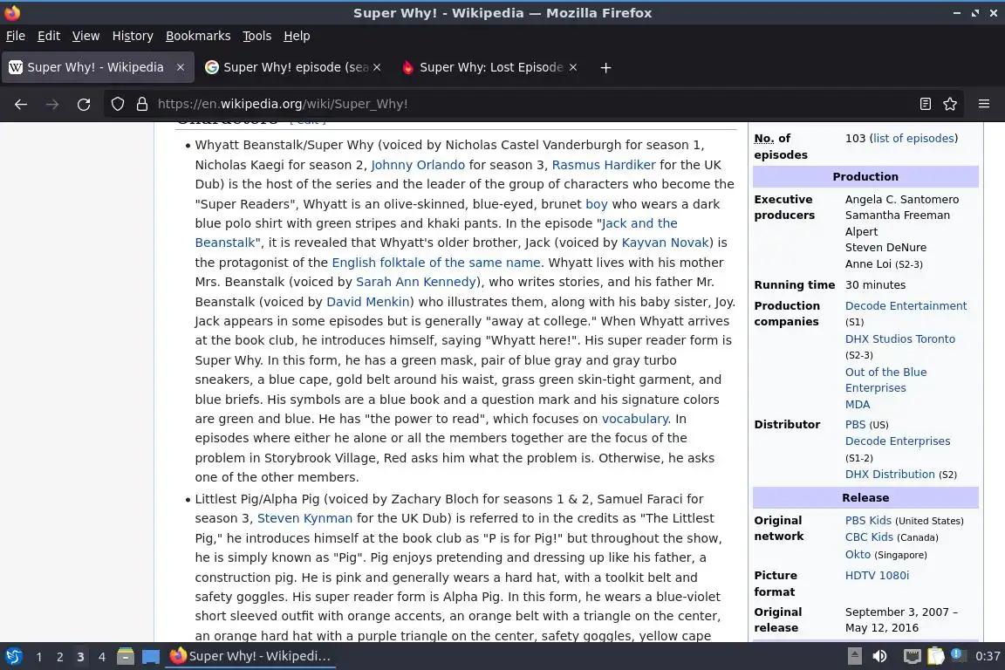Open Decode Entertainment link in infobox
The height and width of the screenshot is (670, 1005).
point(906,306)
